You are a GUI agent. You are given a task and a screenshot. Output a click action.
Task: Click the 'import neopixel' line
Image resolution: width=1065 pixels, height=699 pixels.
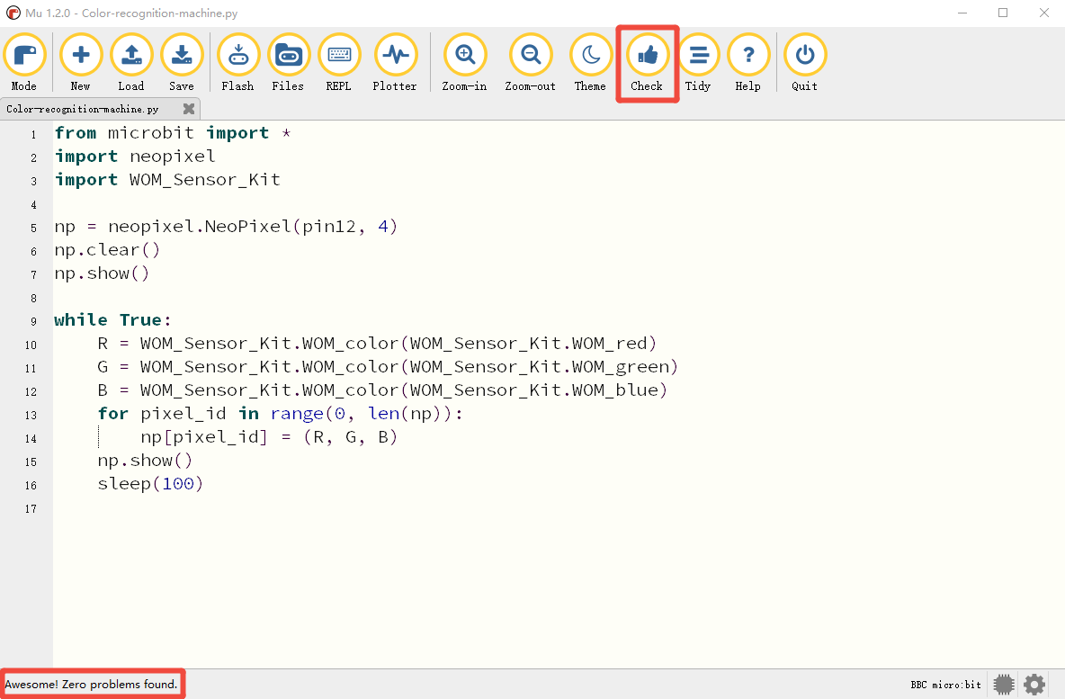(135, 157)
